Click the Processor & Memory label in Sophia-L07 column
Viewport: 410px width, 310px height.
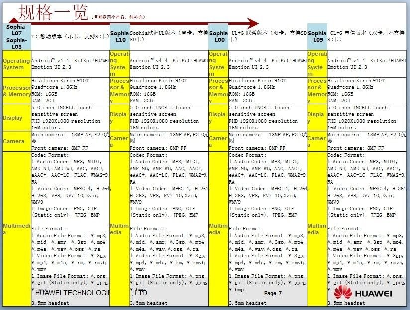tap(17, 91)
